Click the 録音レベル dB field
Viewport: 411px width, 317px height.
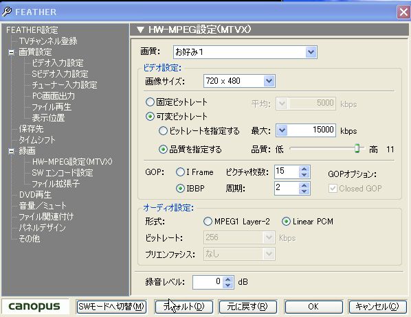[208, 282]
